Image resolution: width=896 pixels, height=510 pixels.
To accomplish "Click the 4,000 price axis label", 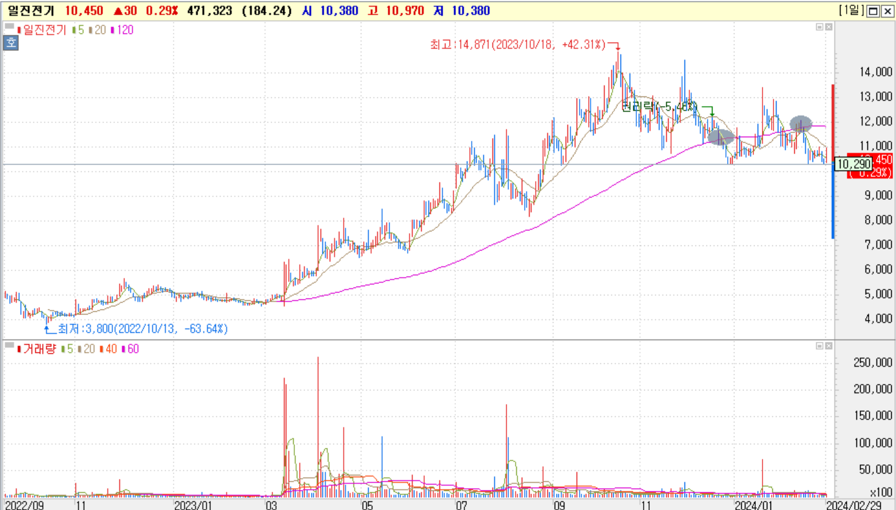I will (x=878, y=319).
